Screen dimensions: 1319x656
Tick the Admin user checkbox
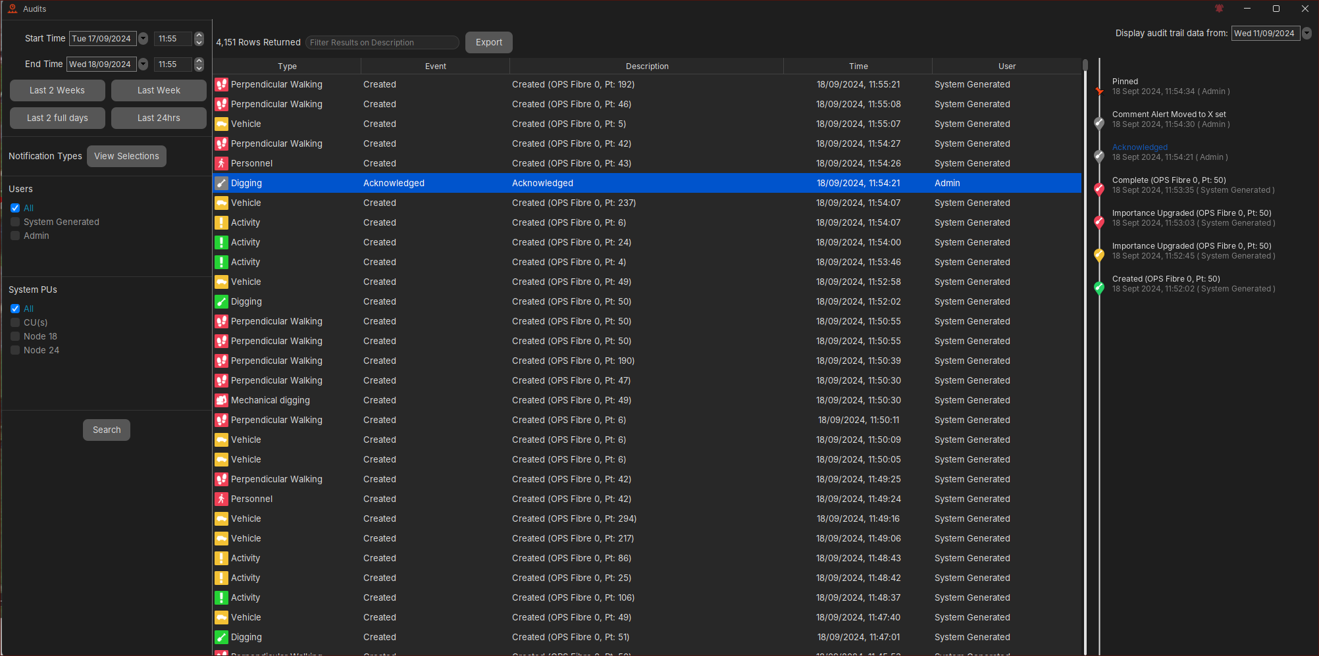(15, 236)
